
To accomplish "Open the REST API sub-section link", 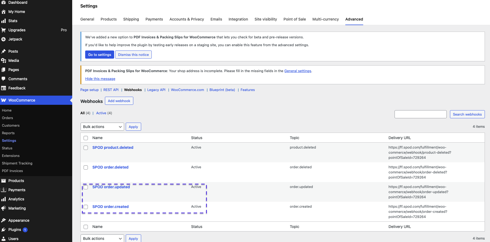I will point(111,90).
